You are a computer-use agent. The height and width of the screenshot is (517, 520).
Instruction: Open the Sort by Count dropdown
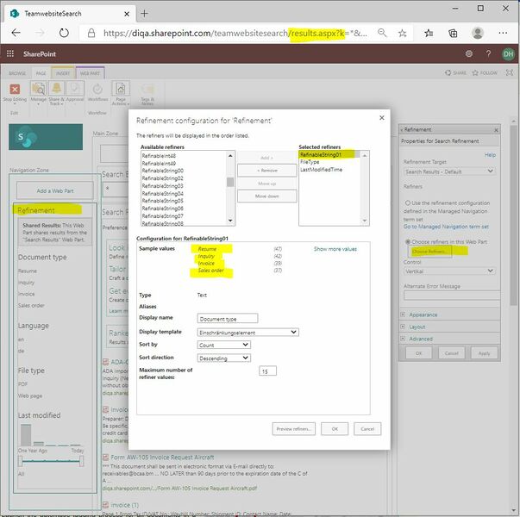[x=223, y=345]
